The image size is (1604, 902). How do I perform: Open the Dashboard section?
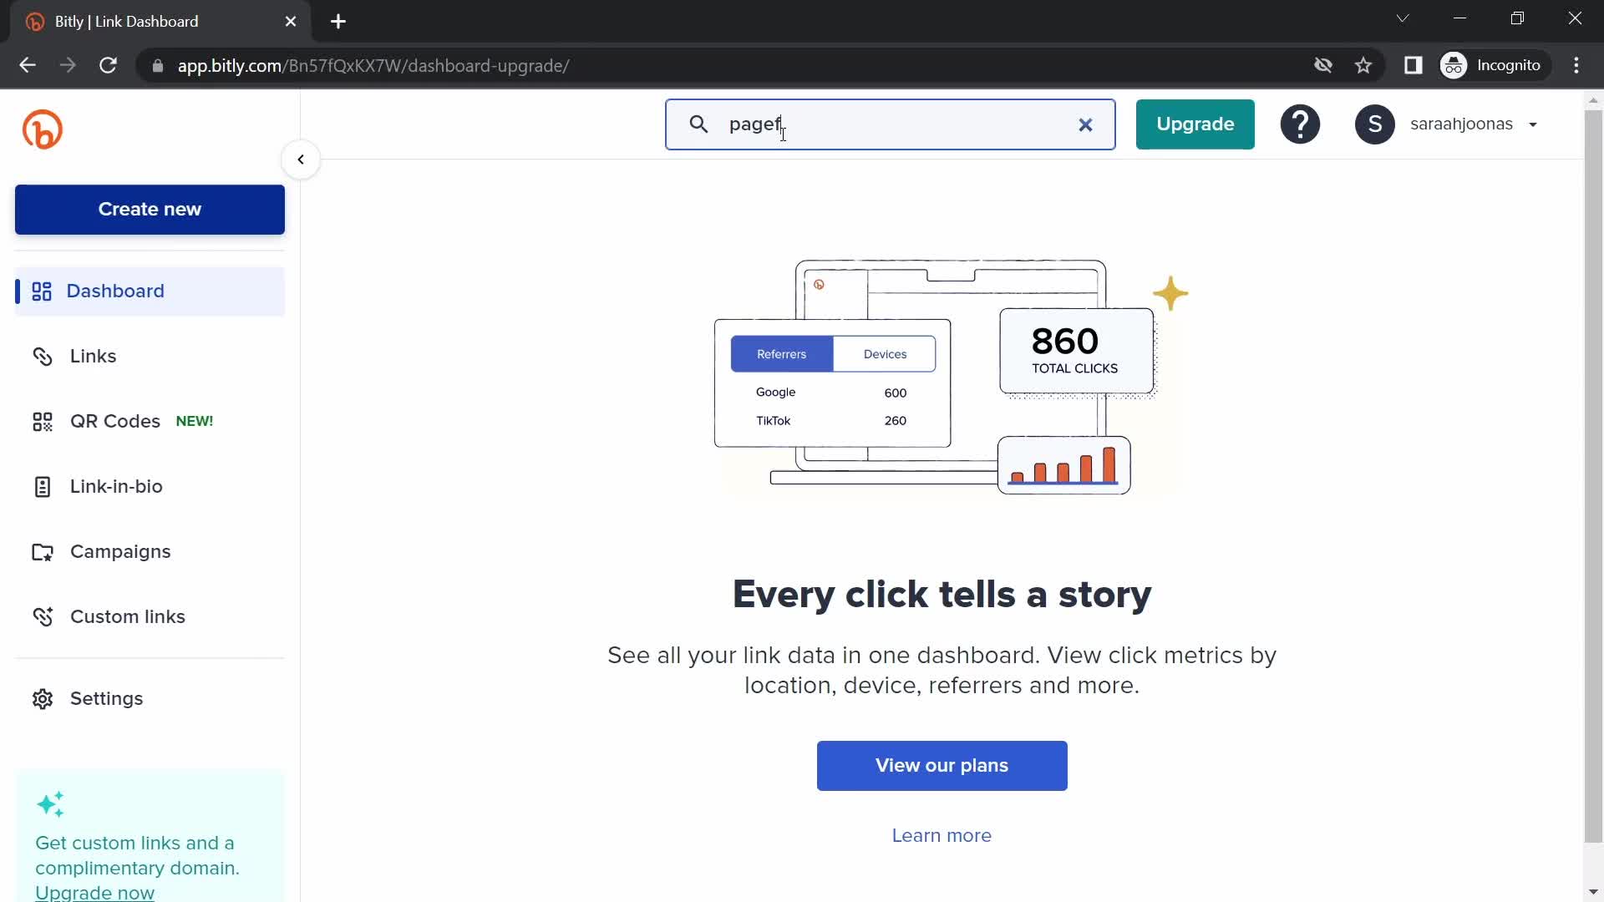click(114, 291)
